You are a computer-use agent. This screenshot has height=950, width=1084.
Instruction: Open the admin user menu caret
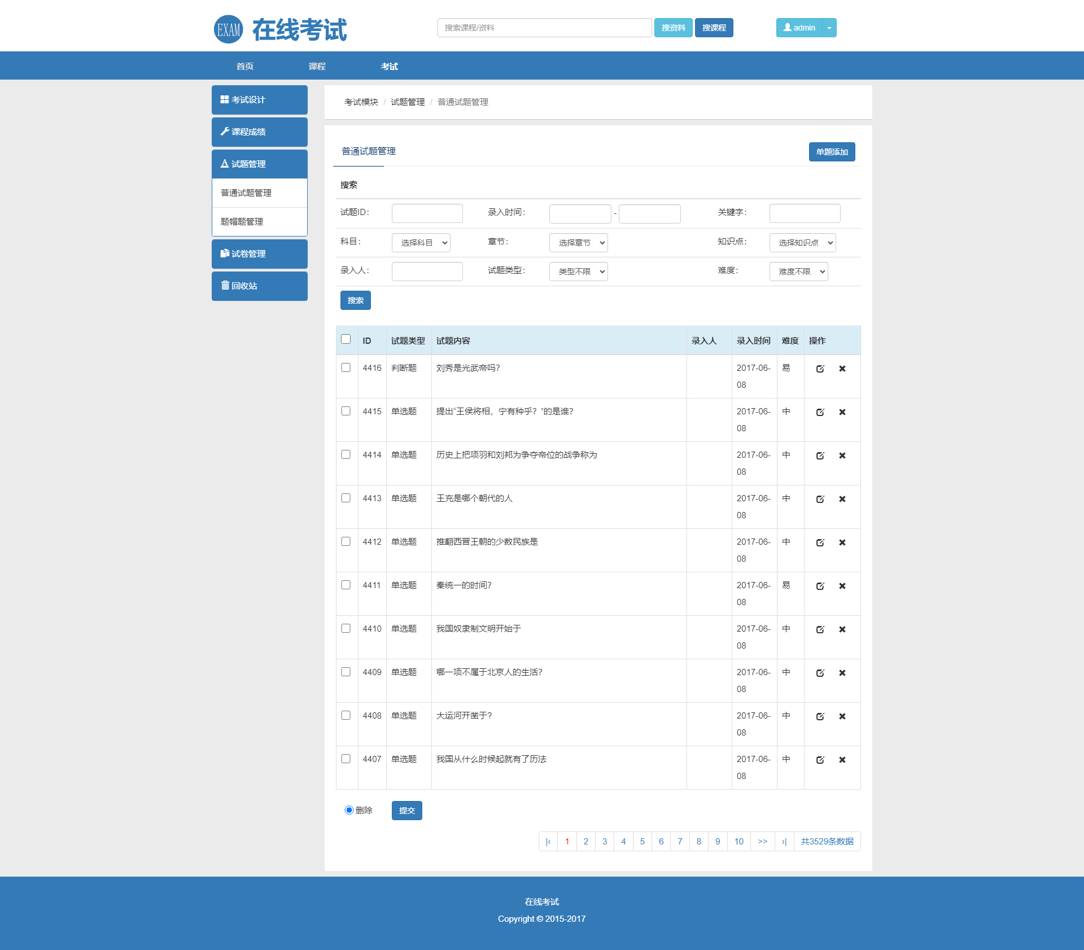point(829,28)
